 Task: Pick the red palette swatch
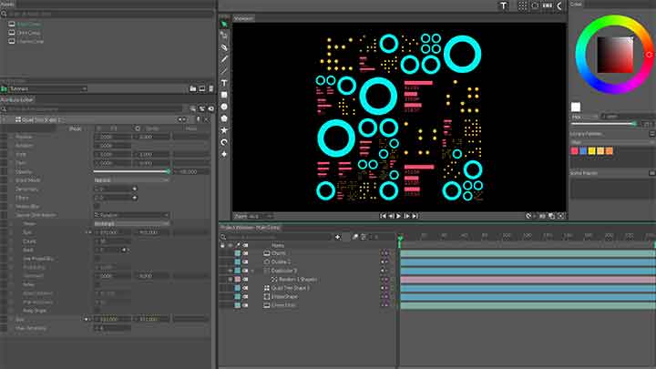(574, 150)
